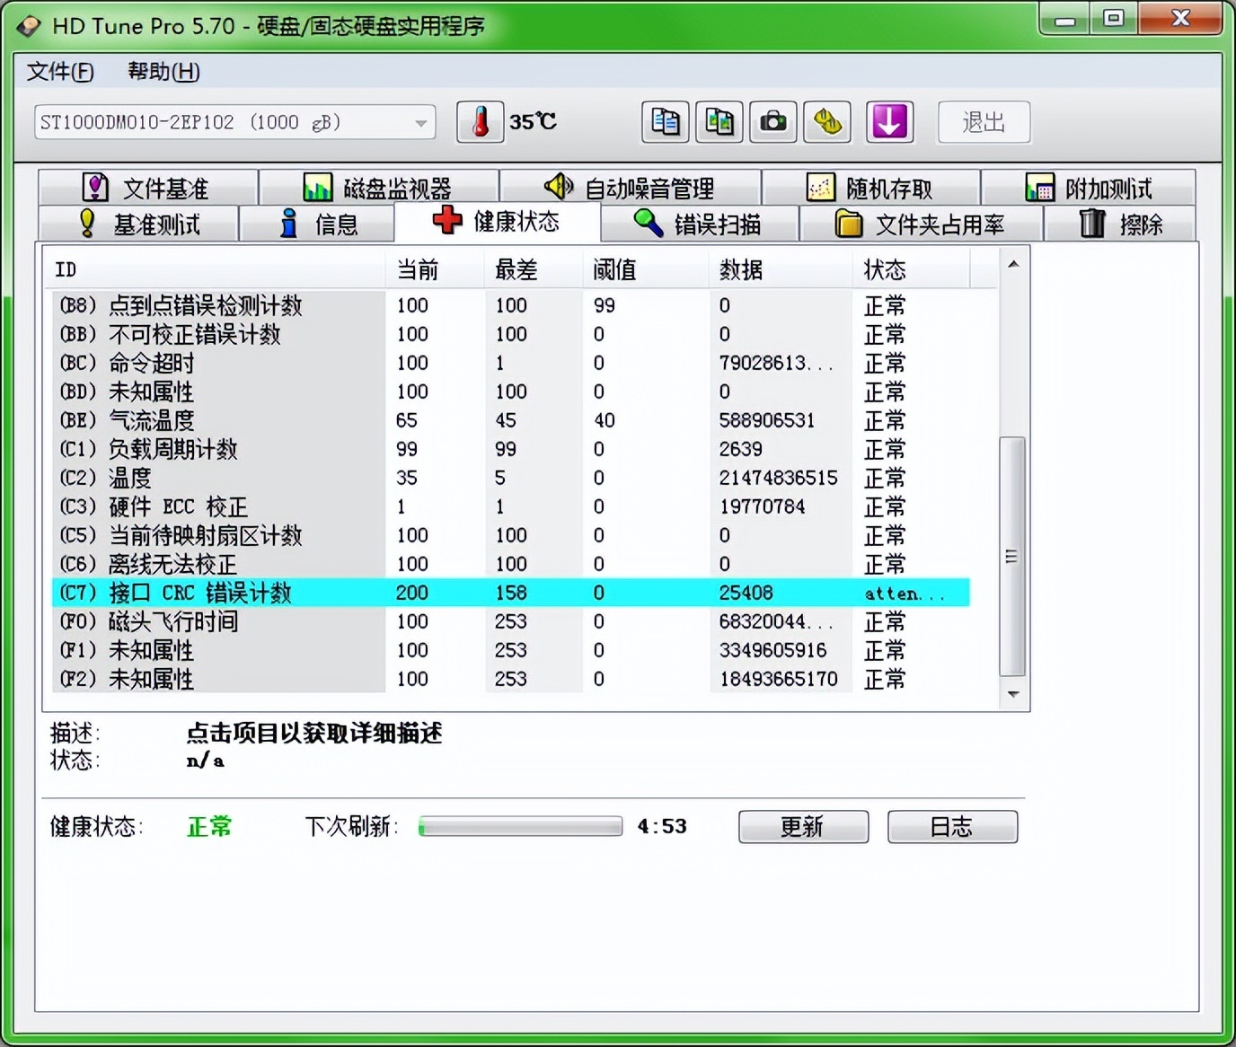The image size is (1236, 1047).
Task: Select the (BD) 未知属性 row
Action: point(510,392)
